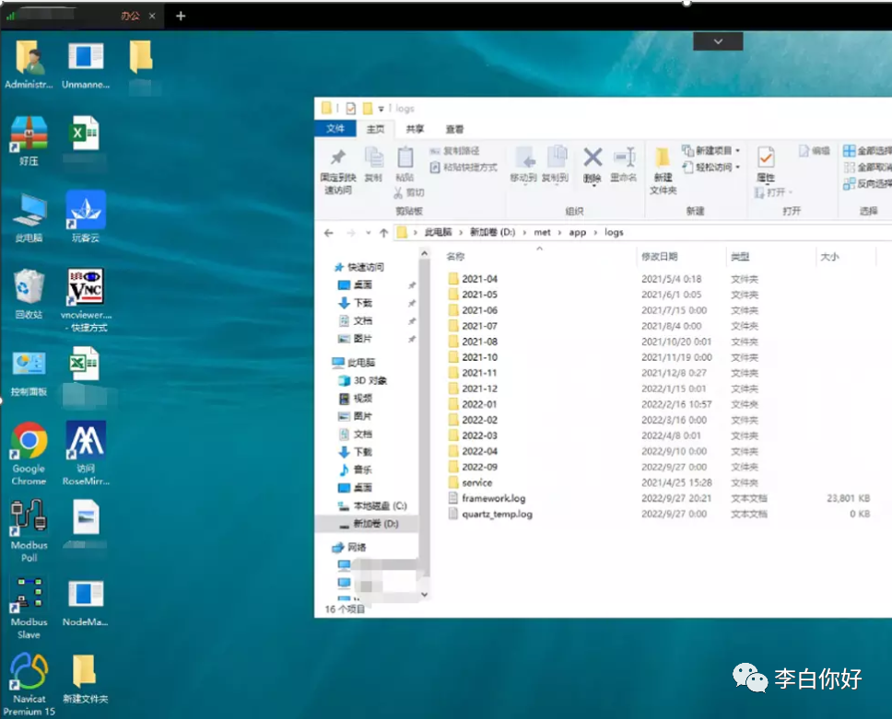Viewport: 892px width, 719px height.
Task: Launch Modbus Slave desktop shortcut
Action: 29,609
